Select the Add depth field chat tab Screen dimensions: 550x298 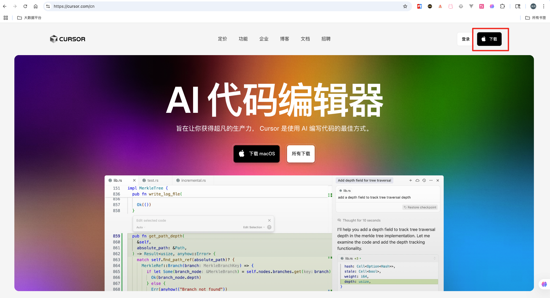(x=364, y=180)
